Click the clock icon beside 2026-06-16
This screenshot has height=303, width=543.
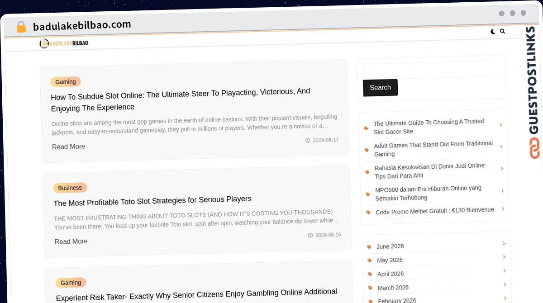[x=310, y=235]
